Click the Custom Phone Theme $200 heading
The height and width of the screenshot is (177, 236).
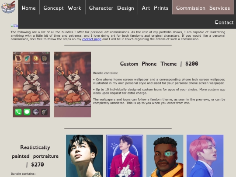click(x=159, y=64)
